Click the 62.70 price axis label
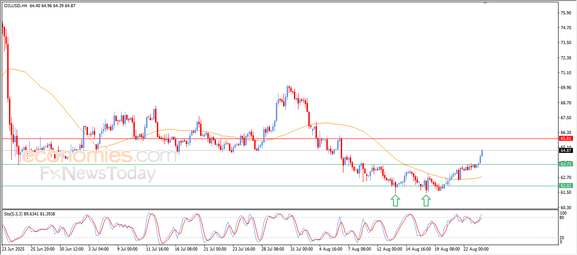Viewport: 577px width, 255px height. (566, 178)
